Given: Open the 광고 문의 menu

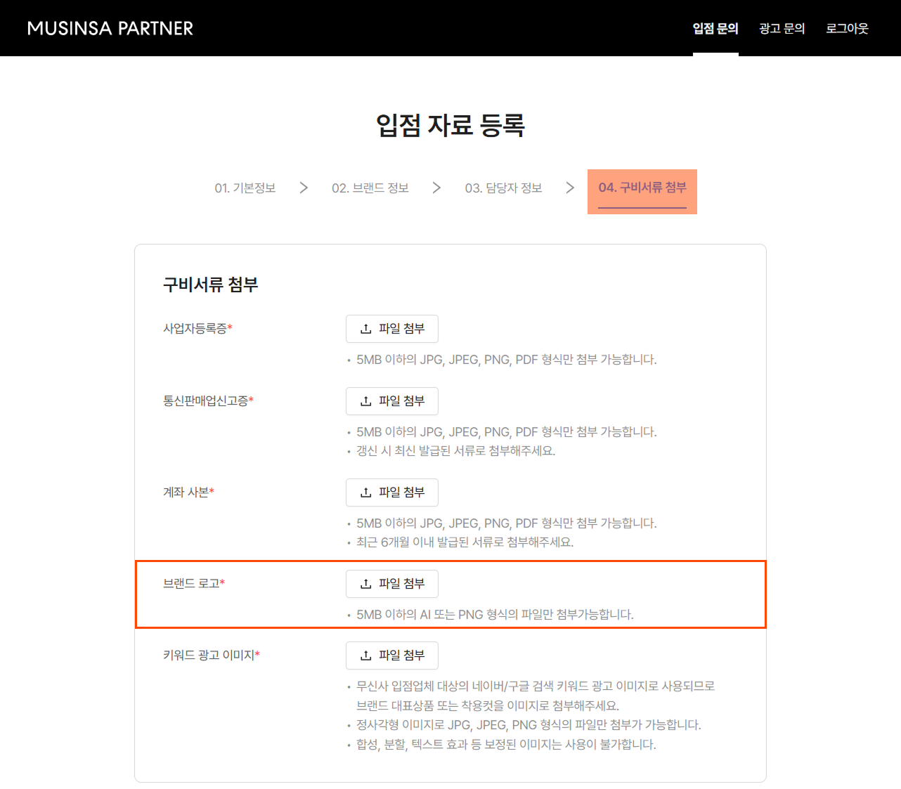Looking at the screenshot, I should tap(782, 28).
